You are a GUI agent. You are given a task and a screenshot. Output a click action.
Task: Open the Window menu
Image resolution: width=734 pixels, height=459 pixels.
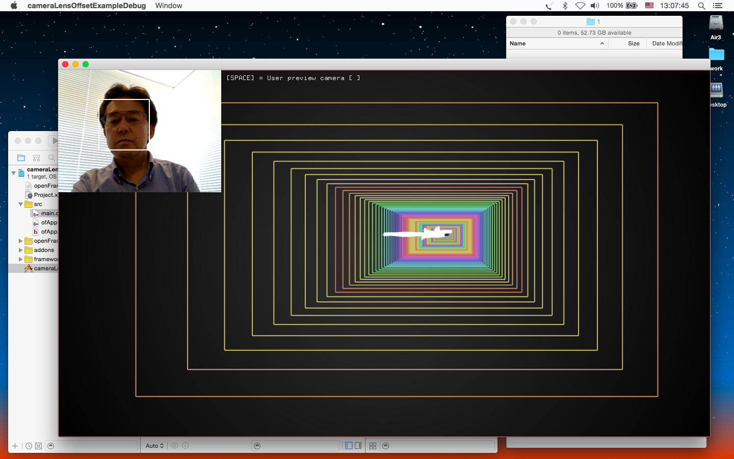(x=169, y=6)
